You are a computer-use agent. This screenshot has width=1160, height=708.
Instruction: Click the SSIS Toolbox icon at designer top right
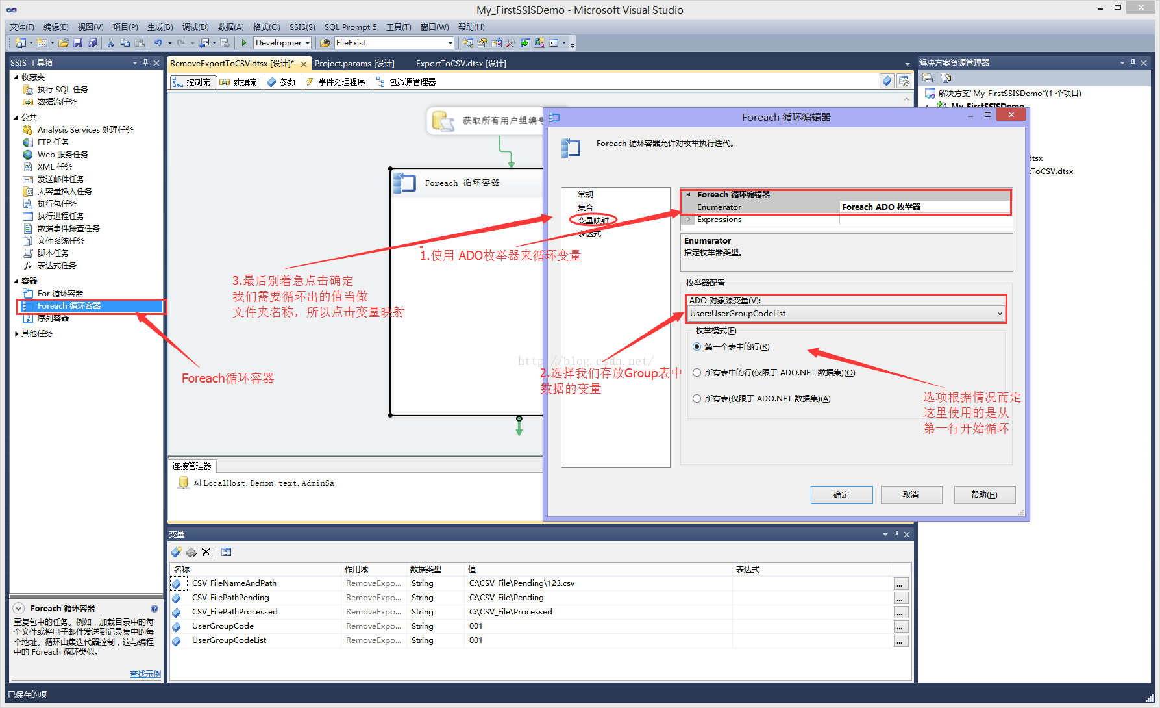[904, 81]
